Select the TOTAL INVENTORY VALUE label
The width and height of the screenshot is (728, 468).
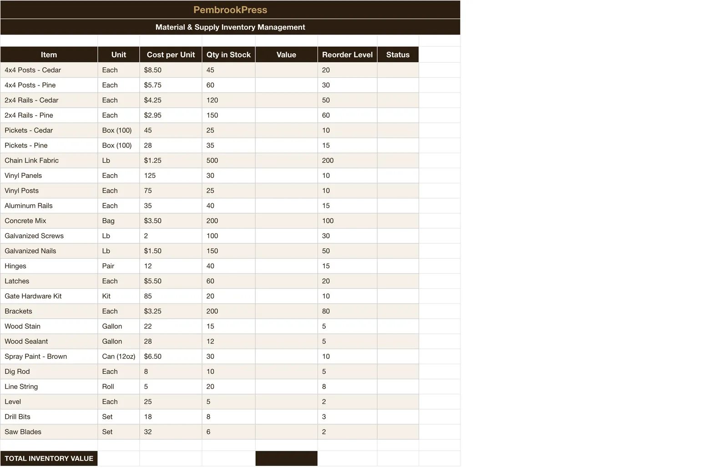49,458
